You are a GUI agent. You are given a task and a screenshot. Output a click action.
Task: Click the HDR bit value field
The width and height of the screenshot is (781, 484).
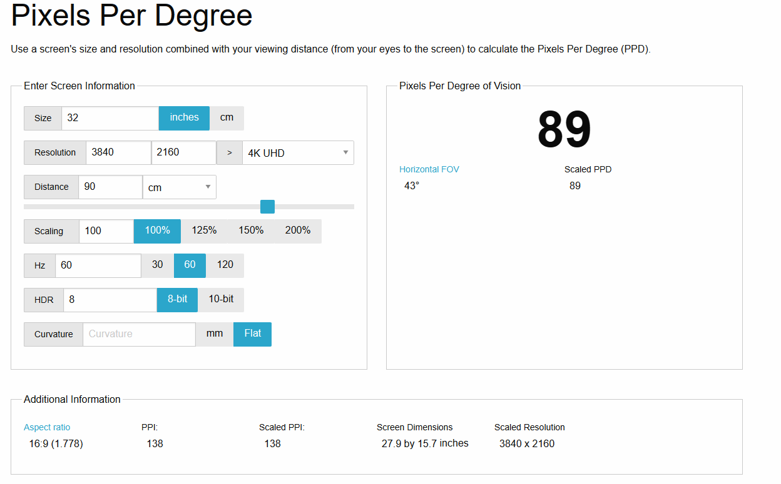tap(110, 300)
